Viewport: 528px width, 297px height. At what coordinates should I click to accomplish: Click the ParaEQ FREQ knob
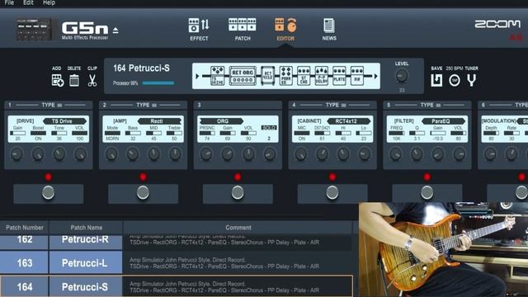[x=395, y=154]
